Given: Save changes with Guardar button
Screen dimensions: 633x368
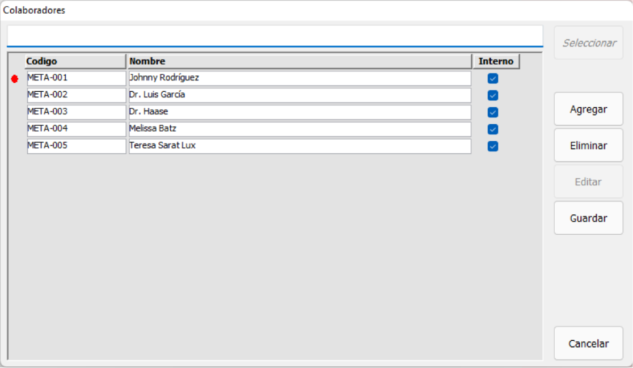Looking at the screenshot, I should pyautogui.click(x=588, y=218).
